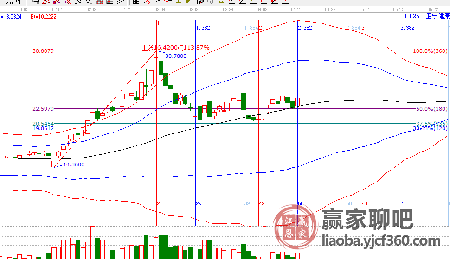Click the faded 1.854 cycle ratio
Screen dimensions: 450x259
pos(251,28)
